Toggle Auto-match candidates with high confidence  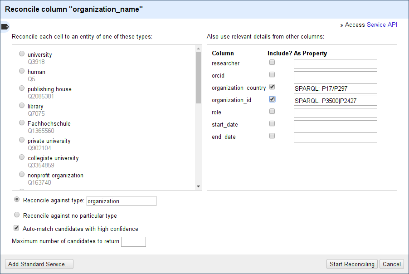point(16,228)
